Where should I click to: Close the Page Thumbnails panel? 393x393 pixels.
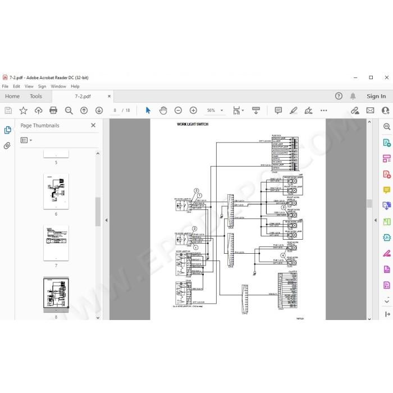pyautogui.click(x=93, y=125)
